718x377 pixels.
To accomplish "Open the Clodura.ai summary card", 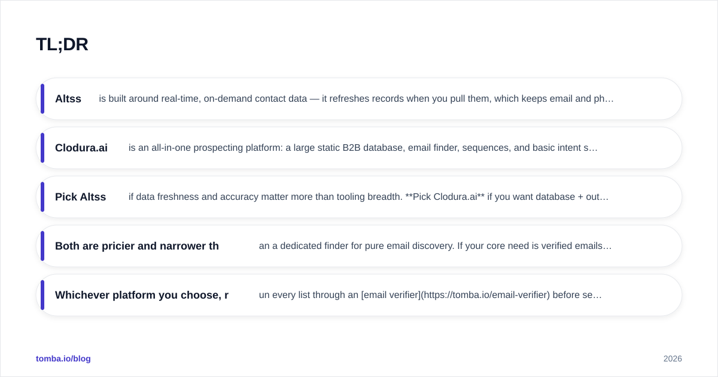I will tap(359, 148).
